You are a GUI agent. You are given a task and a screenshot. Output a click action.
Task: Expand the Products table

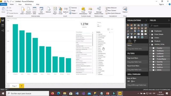click(x=150, y=41)
